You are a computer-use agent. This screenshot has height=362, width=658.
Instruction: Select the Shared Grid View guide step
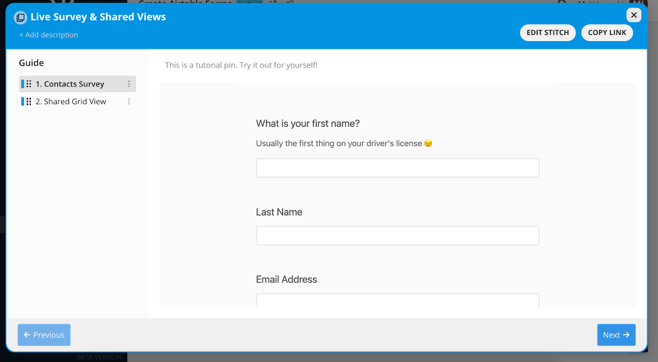pyautogui.click(x=77, y=102)
